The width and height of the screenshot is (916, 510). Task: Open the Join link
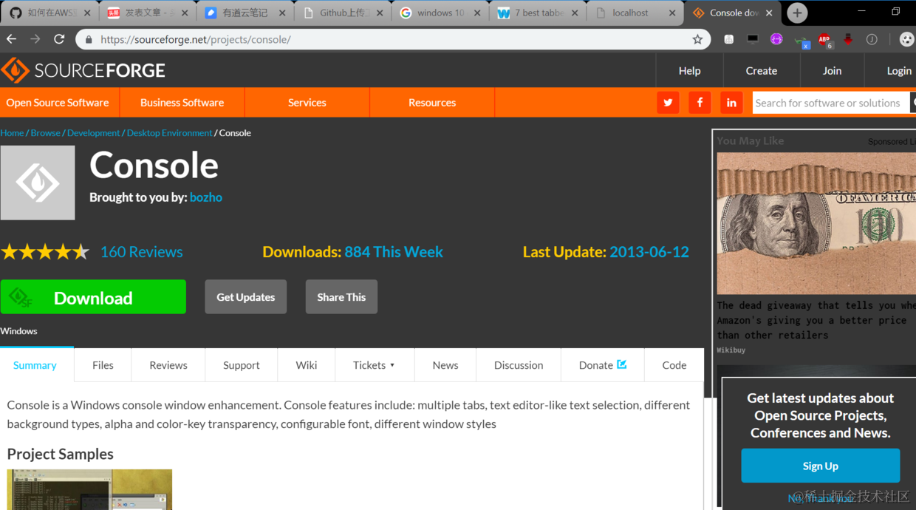coord(833,70)
